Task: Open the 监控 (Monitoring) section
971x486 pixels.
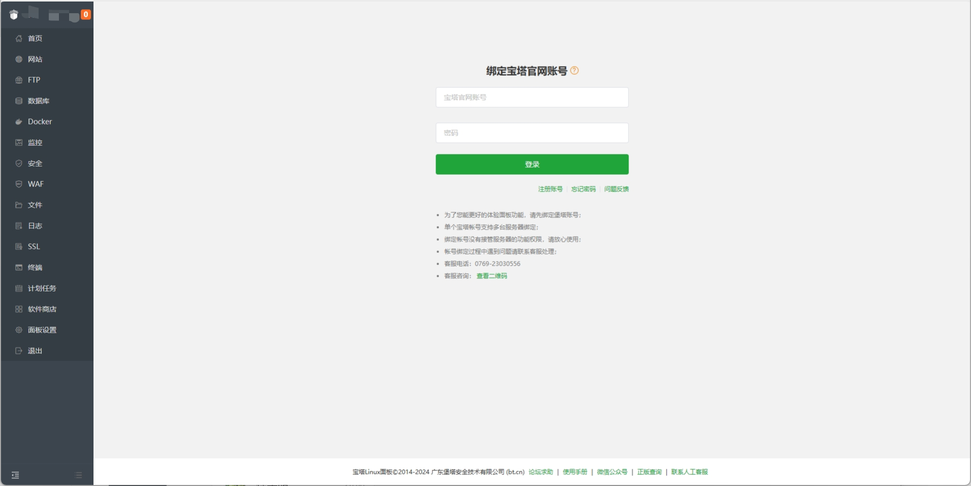Action: 34,143
